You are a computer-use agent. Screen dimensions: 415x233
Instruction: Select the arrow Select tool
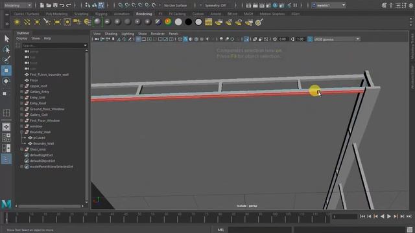pos(6,39)
